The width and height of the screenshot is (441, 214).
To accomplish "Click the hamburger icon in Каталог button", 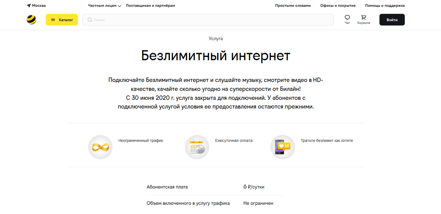I will [x=53, y=20].
